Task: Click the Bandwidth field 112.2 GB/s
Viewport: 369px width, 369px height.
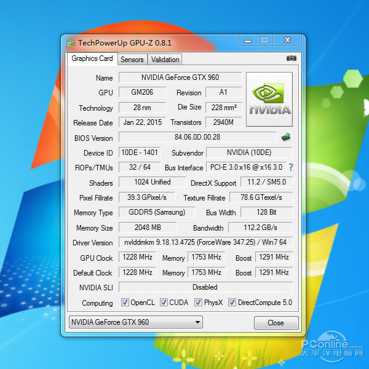Action: pos(260,228)
